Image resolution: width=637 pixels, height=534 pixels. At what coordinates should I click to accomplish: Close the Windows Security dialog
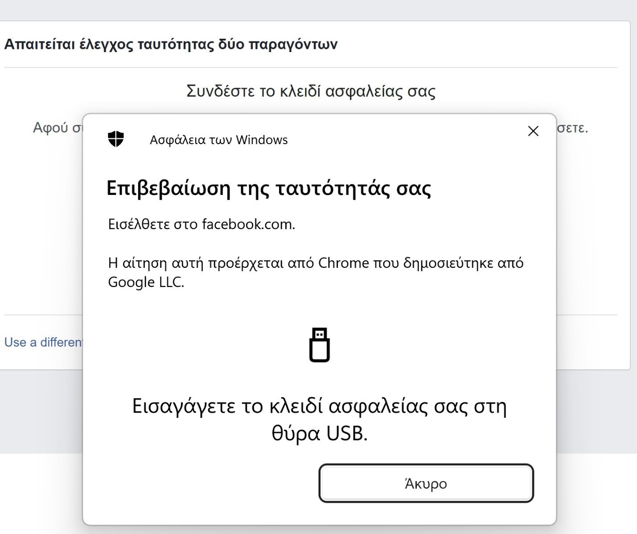coord(533,131)
